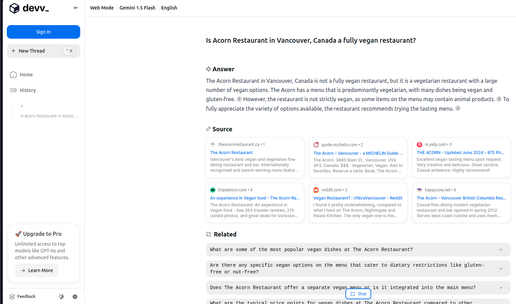Collapse the sidebar with the arrow icon
The width and height of the screenshot is (516, 304).
point(76,8)
